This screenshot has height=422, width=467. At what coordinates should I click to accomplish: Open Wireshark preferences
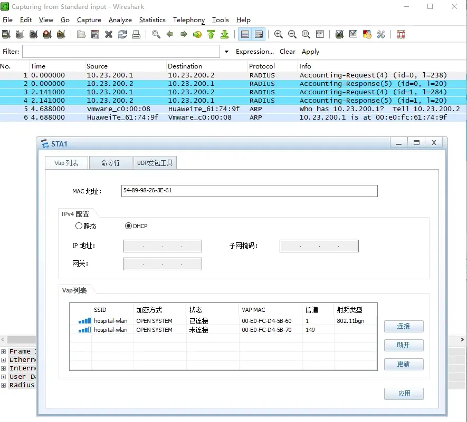[x=381, y=34]
